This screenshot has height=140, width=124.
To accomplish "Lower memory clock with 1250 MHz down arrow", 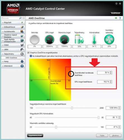I will 119,109.
